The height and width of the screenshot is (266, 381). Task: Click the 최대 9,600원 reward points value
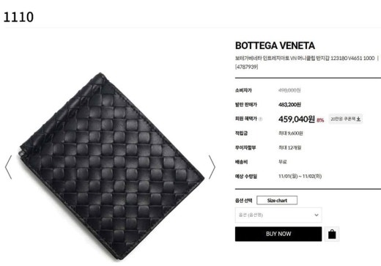coord(291,133)
